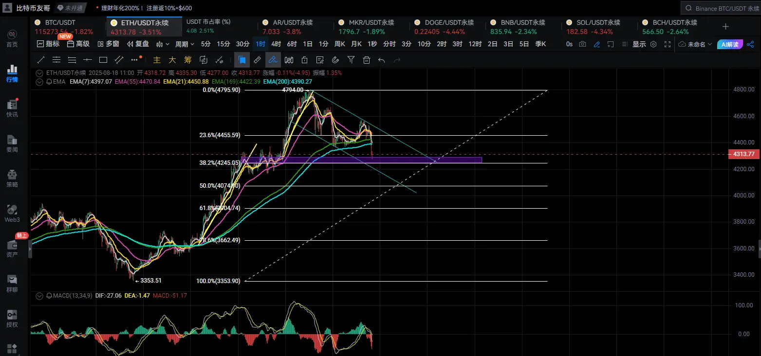
Task: Toggle MACD indicator alert bell
Action: pyautogui.click(x=49, y=295)
